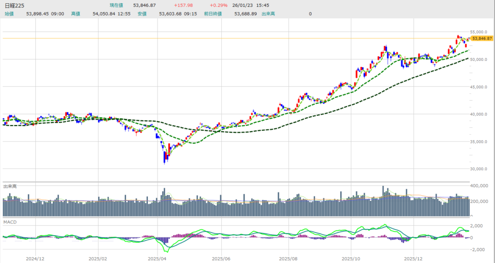Select the 始値 label in the header
Viewport: 495px width, 263px height.
pos(9,14)
